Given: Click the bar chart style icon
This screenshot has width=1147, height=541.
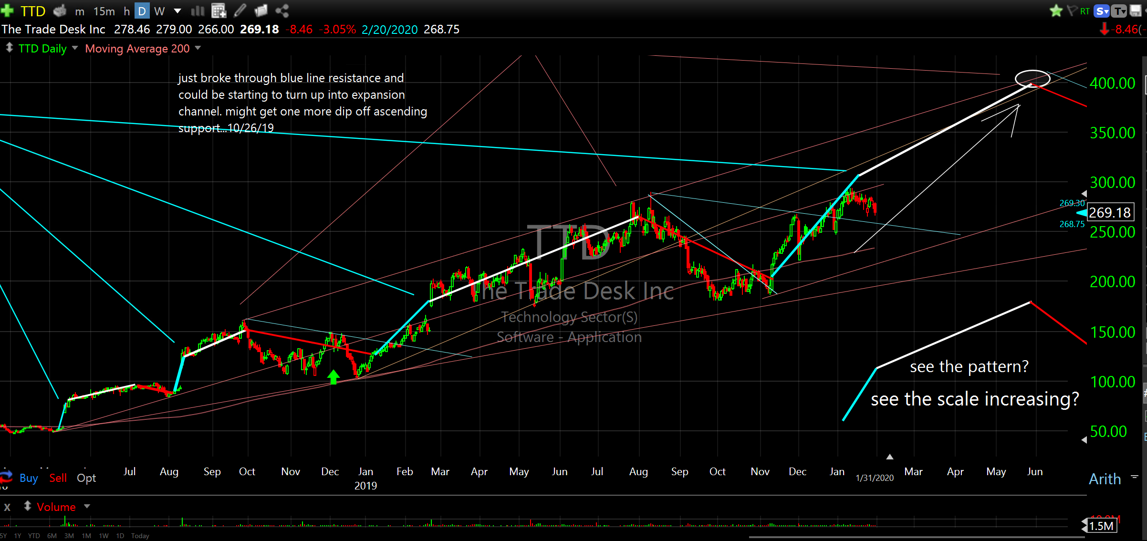Looking at the screenshot, I should 198,10.
